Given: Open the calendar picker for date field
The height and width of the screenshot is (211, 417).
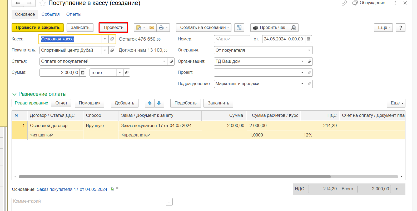Looking at the screenshot, I should pos(309,39).
